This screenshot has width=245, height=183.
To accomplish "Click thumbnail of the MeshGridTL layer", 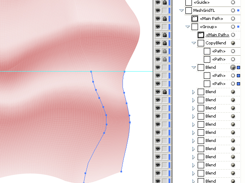I will 188,11.
